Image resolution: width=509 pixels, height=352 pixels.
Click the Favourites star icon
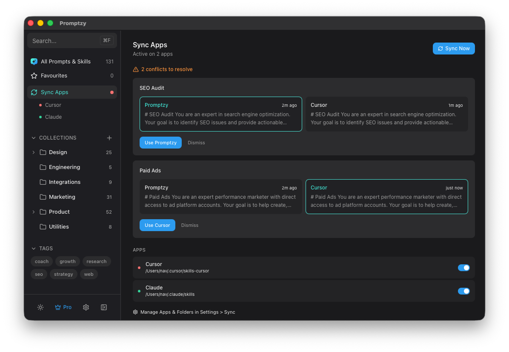click(x=34, y=75)
